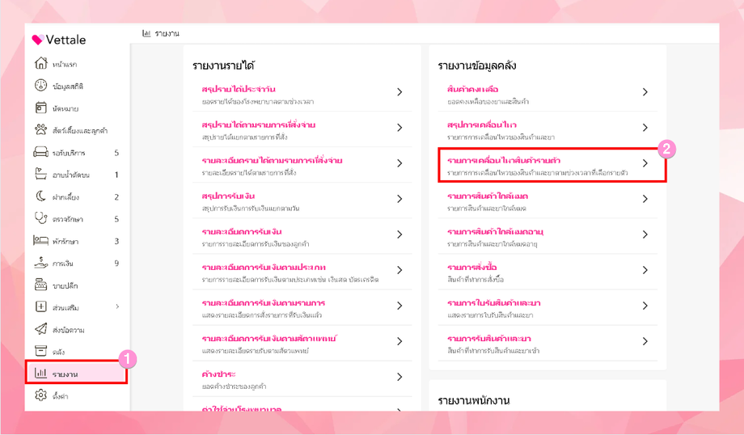Screen dimensions: 744x435
Task: Click chevron beside สินค้าคงเหลือ
Action: coord(645,92)
